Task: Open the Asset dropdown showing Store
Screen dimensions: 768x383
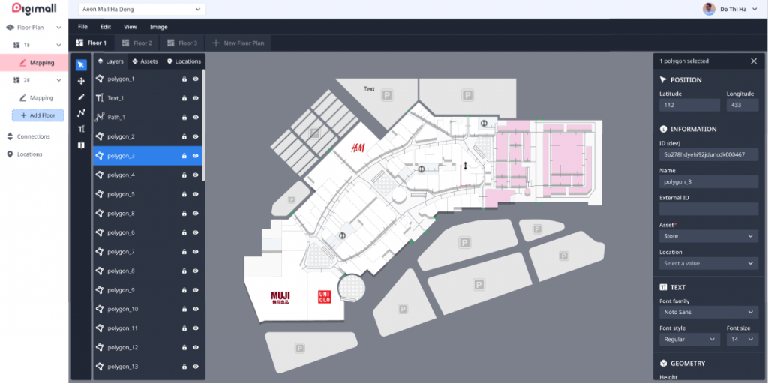Action: [x=709, y=236]
